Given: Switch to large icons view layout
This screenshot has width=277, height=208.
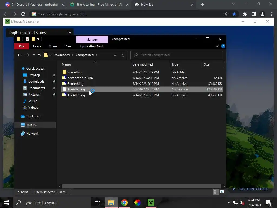Looking at the screenshot, I should (222, 192).
